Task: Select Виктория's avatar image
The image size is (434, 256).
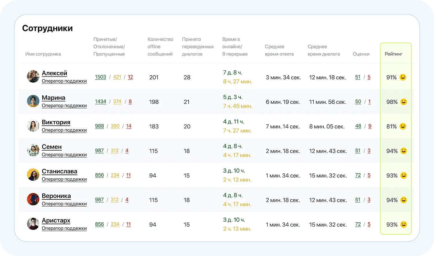Action: pyautogui.click(x=33, y=126)
